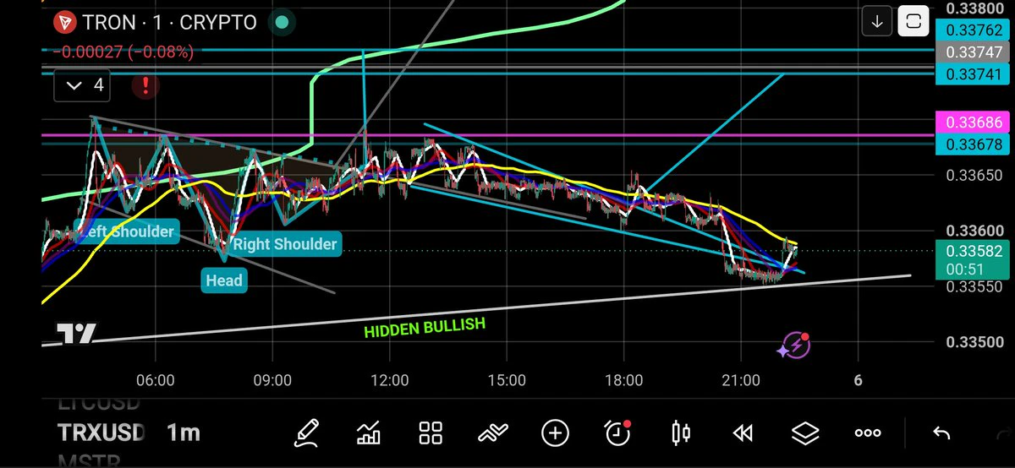1015x468 pixels.
Task: Open the TRON · 1 · CRYPTO symbol title
Action: (x=169, y=22)
